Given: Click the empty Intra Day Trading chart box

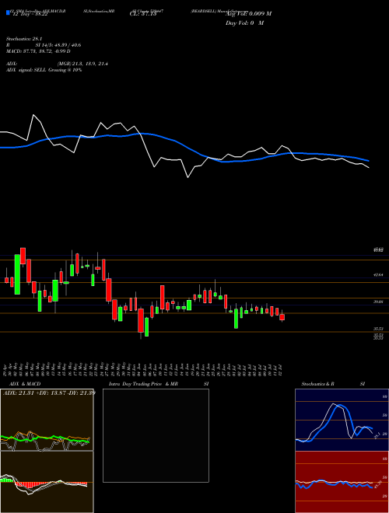Looking at the screenshot, I should 156,435.
